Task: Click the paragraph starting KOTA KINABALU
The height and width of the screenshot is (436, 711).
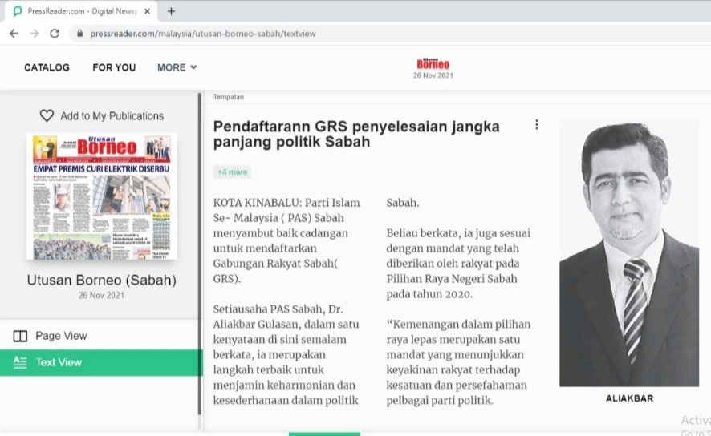Action: (x=286, y=240)
